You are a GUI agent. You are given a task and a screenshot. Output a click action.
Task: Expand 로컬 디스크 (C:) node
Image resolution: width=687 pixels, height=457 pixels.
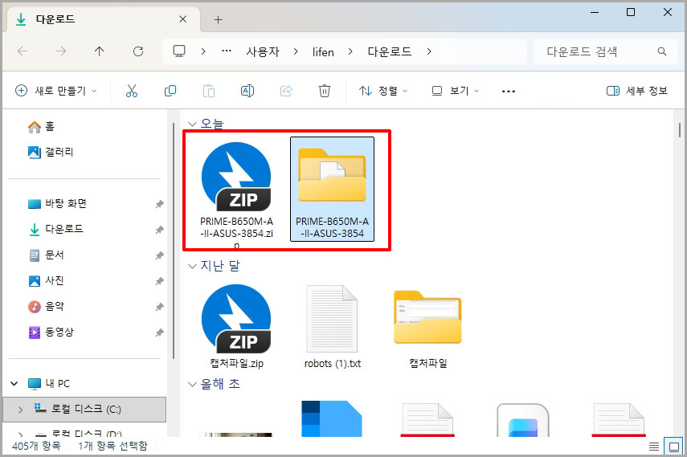(x=21, y=410)
